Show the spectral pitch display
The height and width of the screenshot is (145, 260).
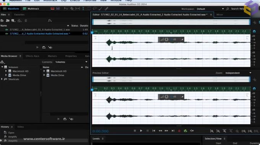(x=58, y=8)
